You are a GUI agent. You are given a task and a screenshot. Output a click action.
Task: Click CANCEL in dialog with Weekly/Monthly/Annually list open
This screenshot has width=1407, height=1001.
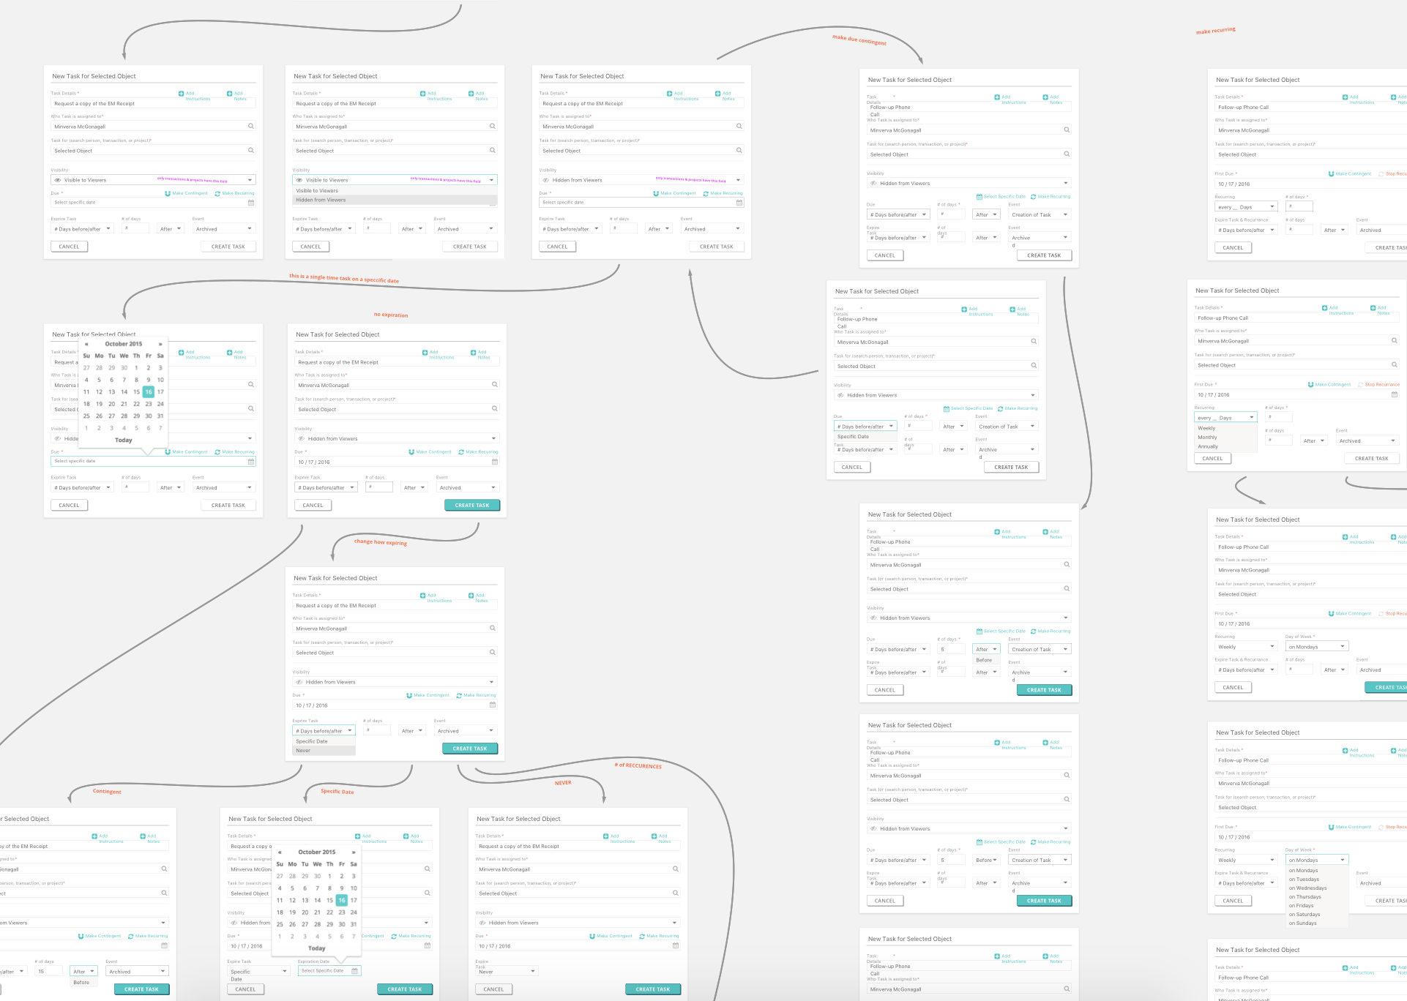tap(1213, 459)
